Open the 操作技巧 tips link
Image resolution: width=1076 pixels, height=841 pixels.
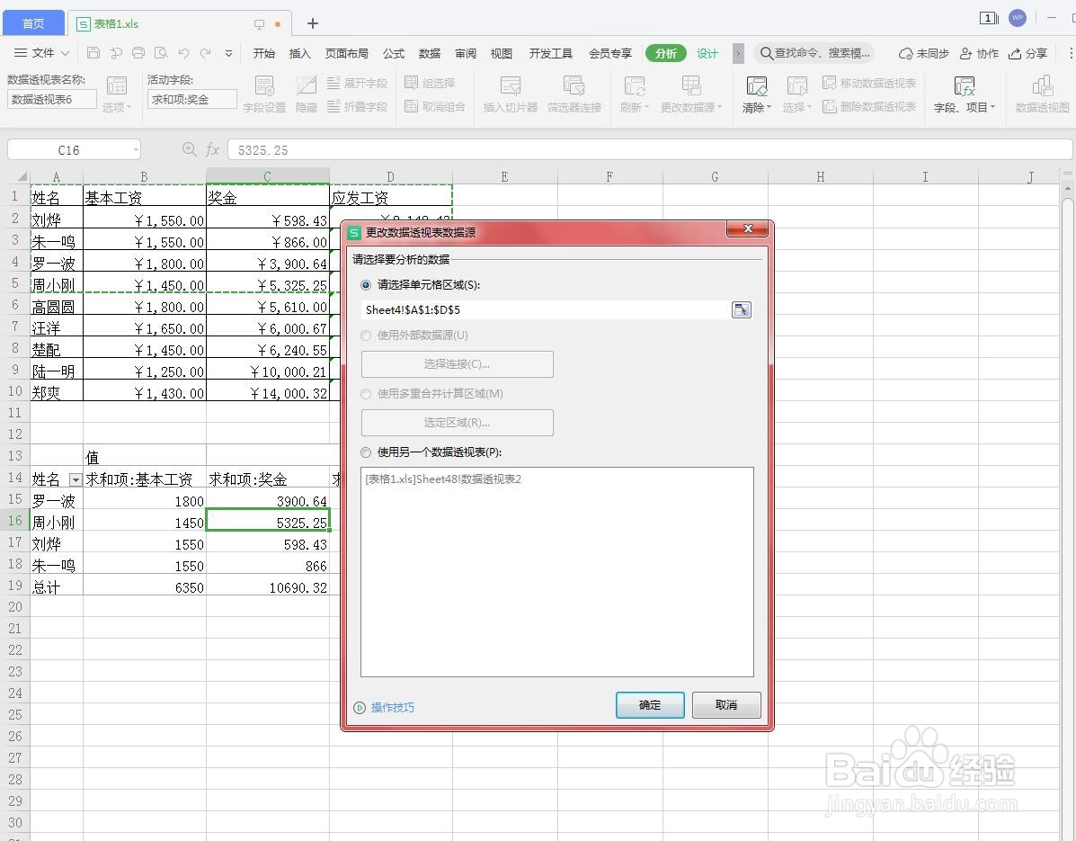point(393,707)
